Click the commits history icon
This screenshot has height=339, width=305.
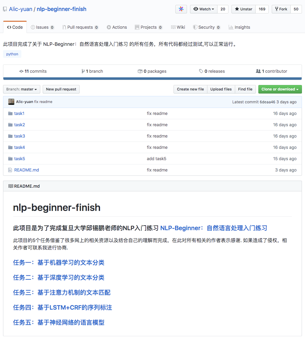click(x=21, y=71)
